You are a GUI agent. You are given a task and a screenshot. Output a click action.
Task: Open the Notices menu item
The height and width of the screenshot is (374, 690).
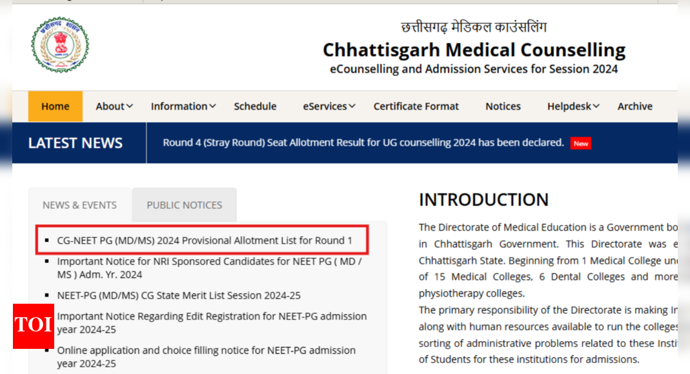[x=503, y=106]
